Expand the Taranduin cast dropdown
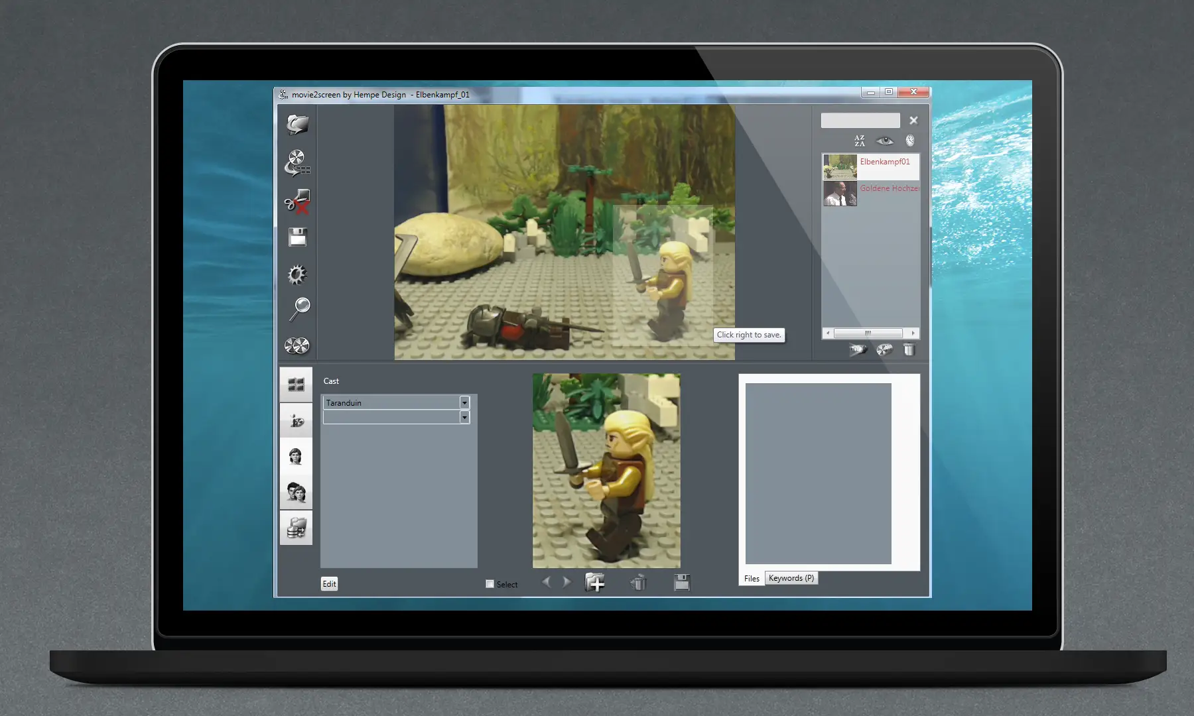Image resolution: width=1194 pixels, height=716 pixels. (464, 402)
